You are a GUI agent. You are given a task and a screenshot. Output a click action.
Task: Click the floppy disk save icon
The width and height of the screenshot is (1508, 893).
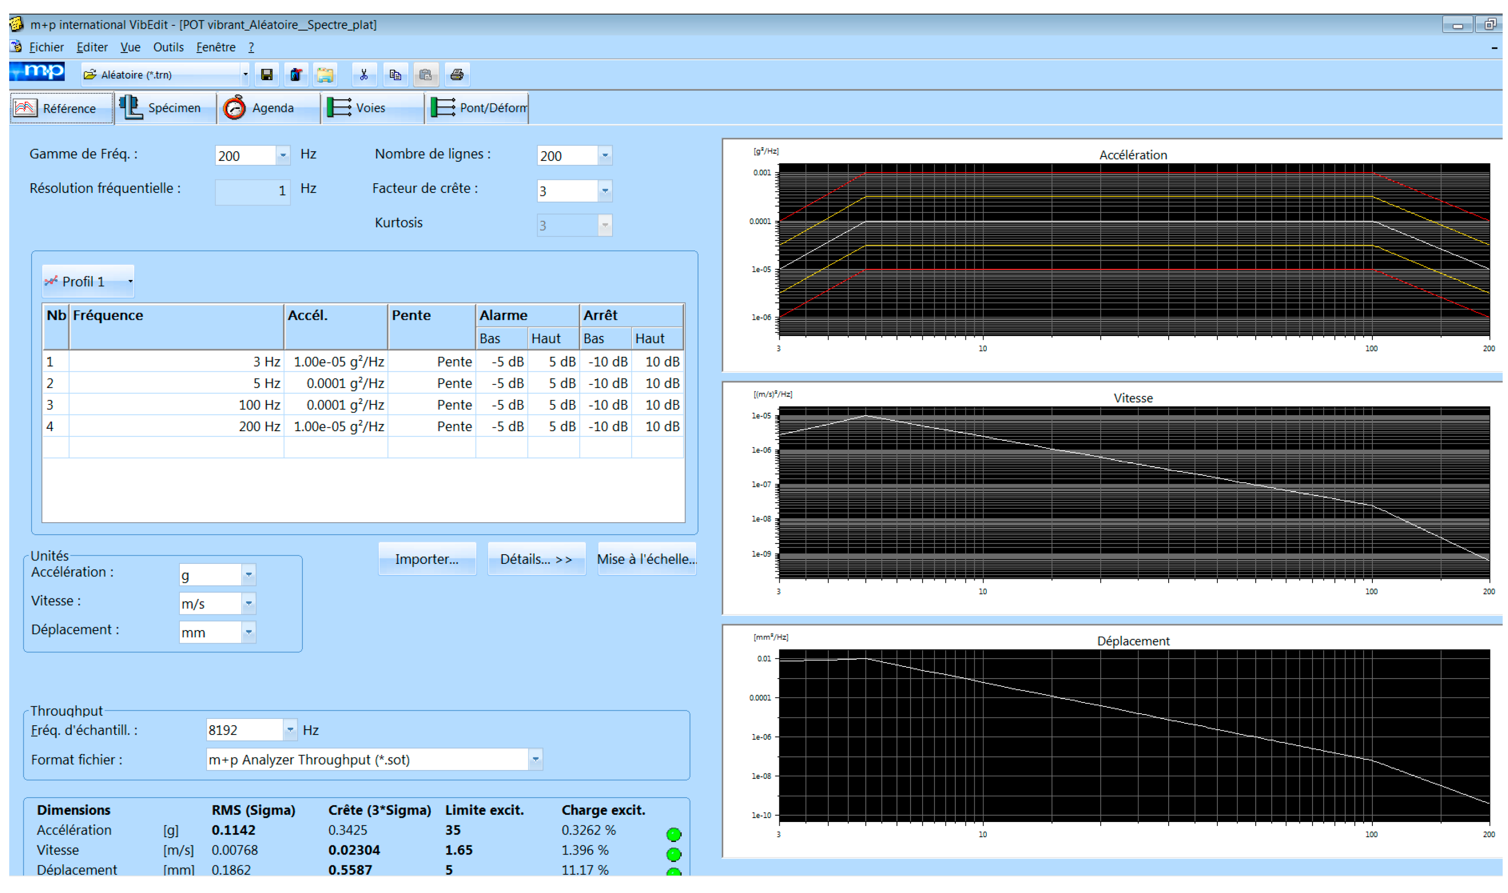(x=266, y=74)
